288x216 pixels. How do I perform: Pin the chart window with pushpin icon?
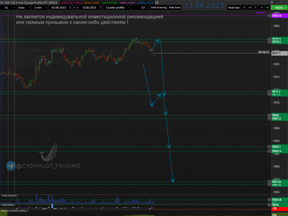coord(272,3)
